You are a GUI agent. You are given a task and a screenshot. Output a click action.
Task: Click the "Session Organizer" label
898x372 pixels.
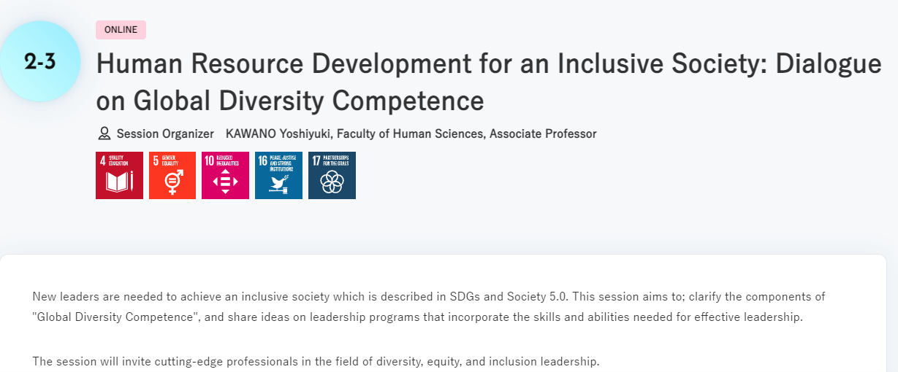point(165,133)
